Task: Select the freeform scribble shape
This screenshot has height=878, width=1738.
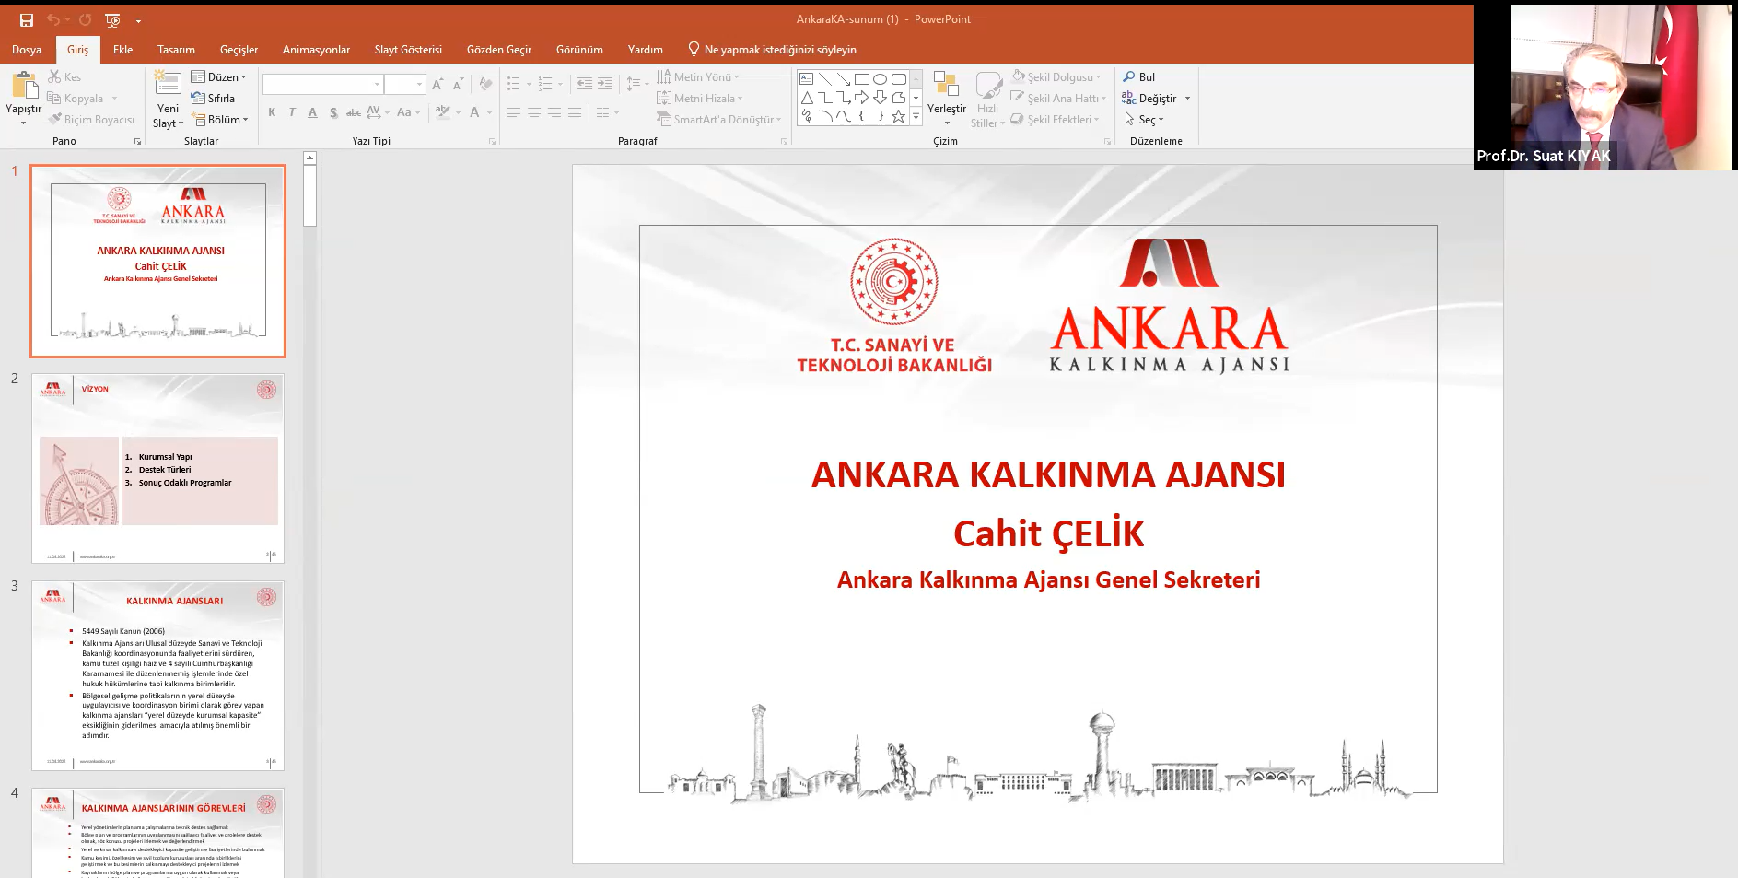Action: pyautogui.click(x=807, y=116)
